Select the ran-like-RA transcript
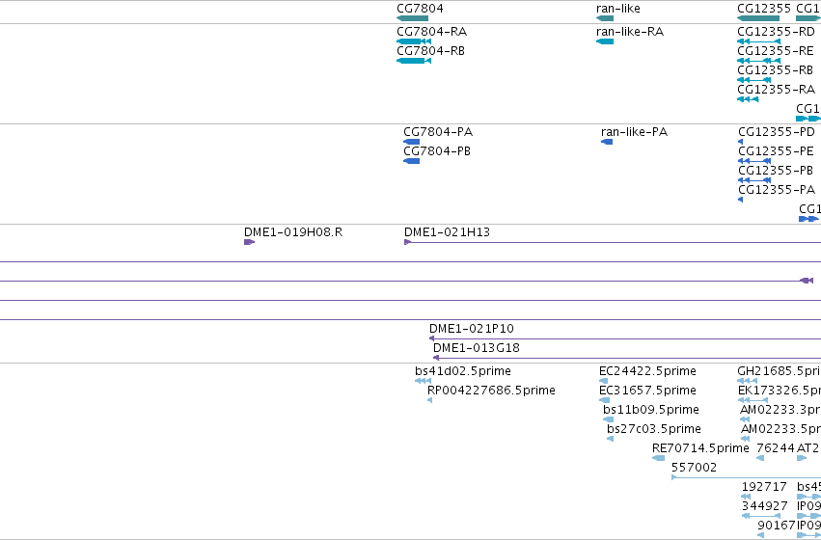 click(605, 41)
